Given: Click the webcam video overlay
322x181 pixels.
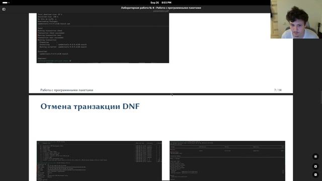Looking at the screenshot, I should [296, 19].
